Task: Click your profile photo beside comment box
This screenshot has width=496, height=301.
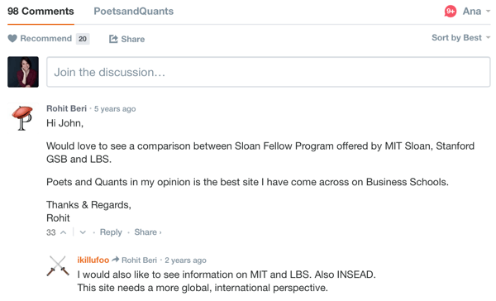Action: pyautogui.click(x=23, y=72)
